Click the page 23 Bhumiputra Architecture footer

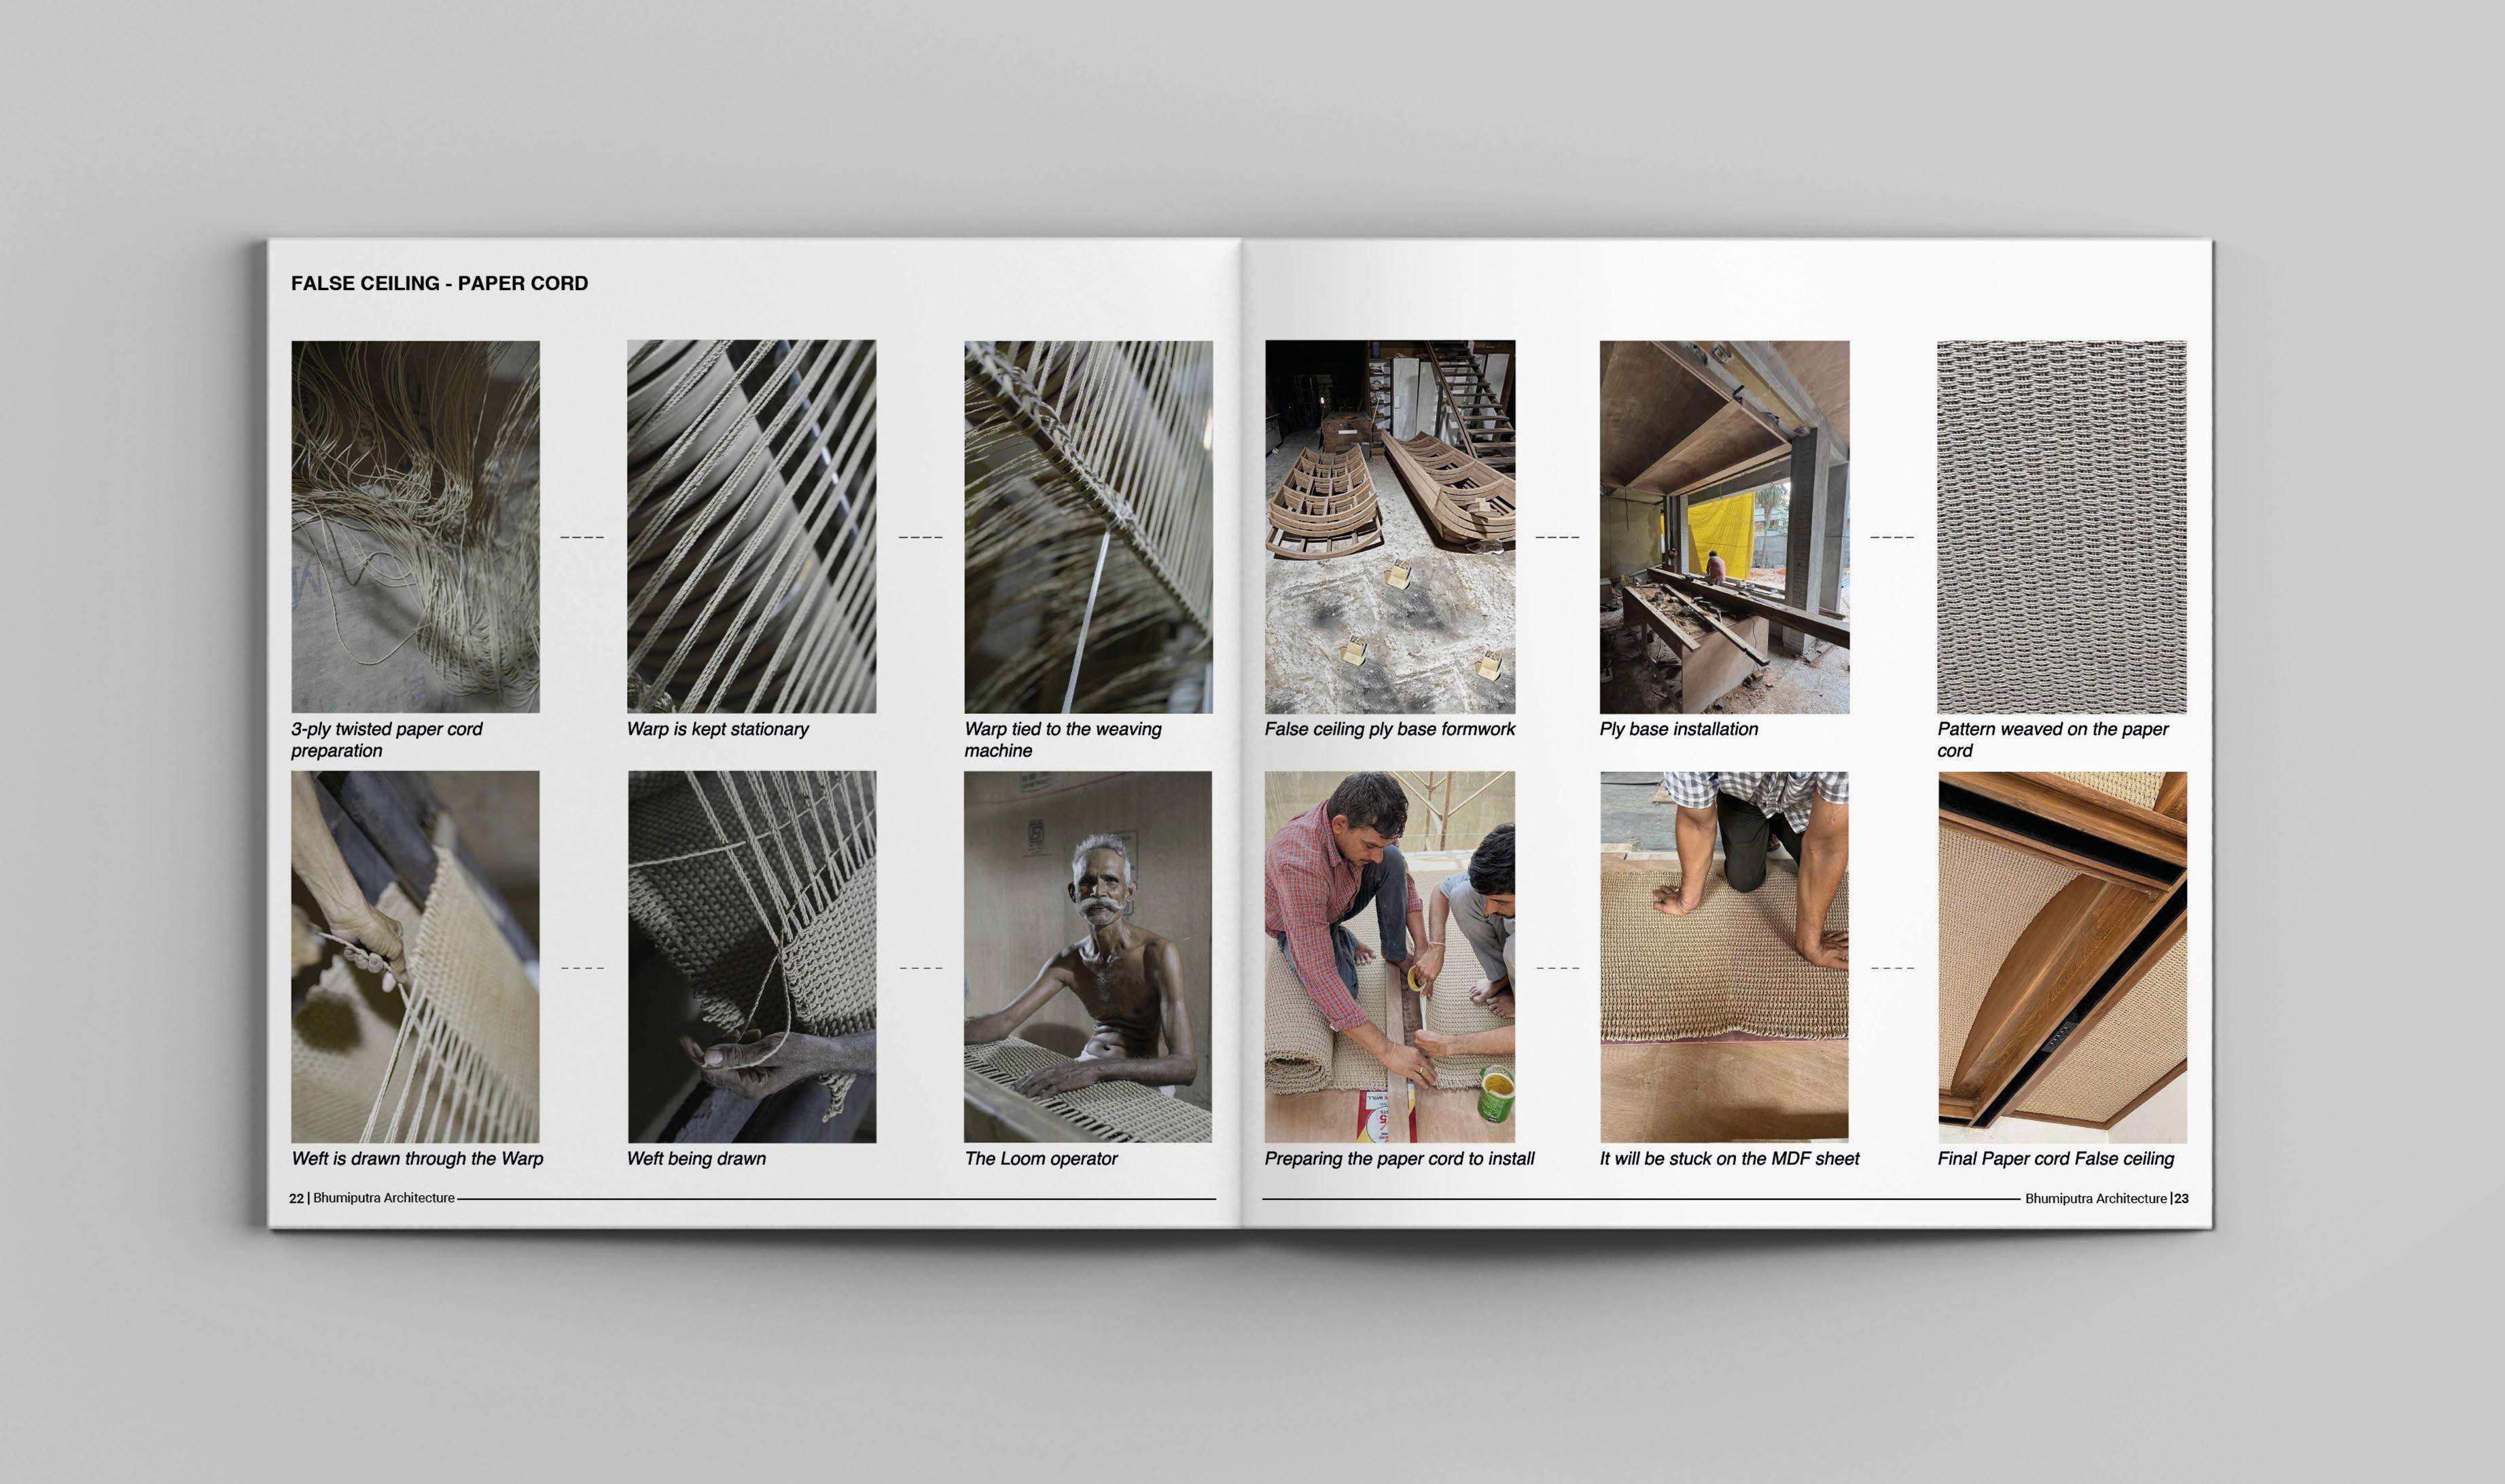[x=2106, y=1198]
